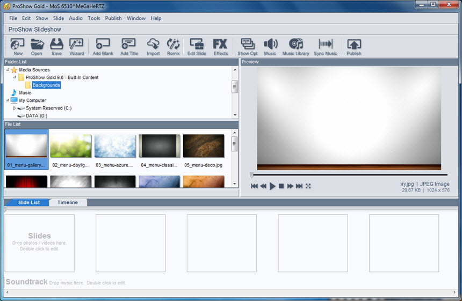462x301 pixels.
Task: Toggle full screen preview icon
Action: tap(308, 186)
